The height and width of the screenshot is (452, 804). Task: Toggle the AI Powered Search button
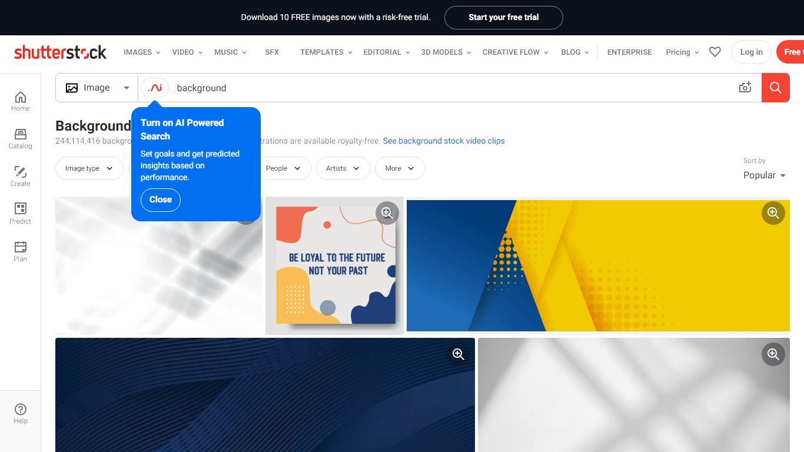pos(155,88)
